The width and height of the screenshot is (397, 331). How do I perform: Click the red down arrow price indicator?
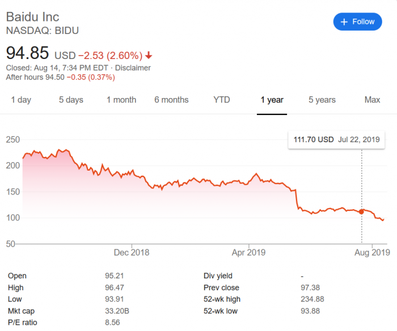click(x=149, y=56)
